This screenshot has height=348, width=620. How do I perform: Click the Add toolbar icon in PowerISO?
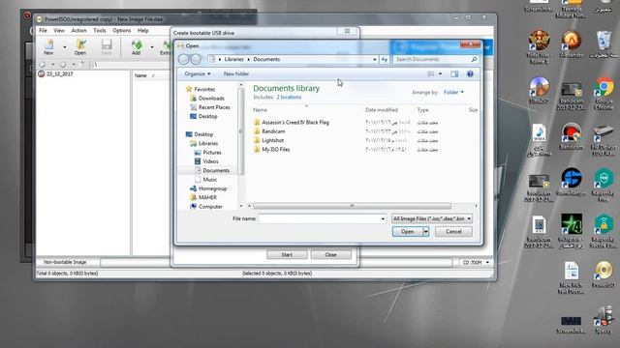(137, 47)
